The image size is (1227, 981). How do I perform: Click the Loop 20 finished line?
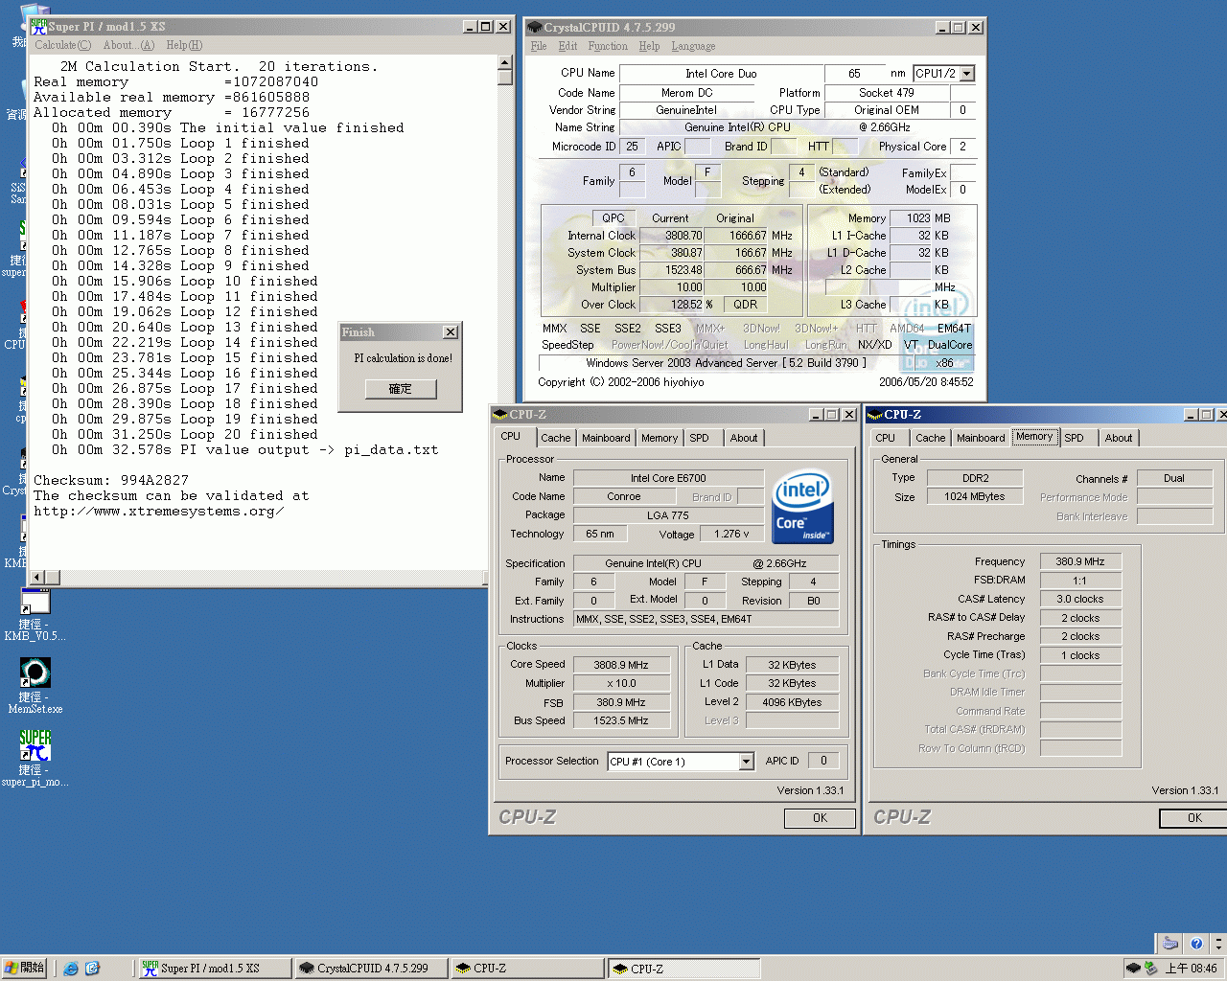pyautogui.click(x=185, y=434)
